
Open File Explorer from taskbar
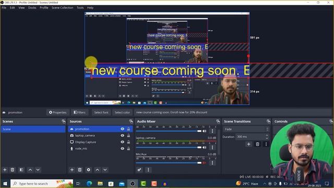tap(100, 183)
